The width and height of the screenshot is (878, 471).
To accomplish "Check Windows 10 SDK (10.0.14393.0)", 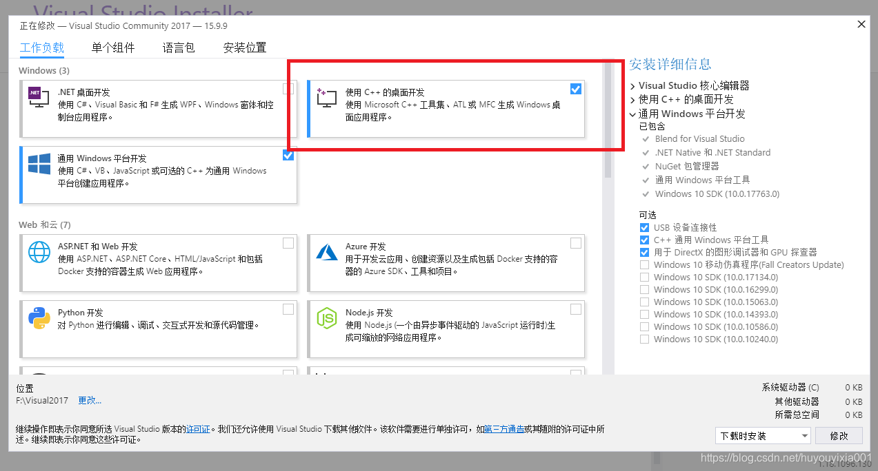I will tap(644, 314).
